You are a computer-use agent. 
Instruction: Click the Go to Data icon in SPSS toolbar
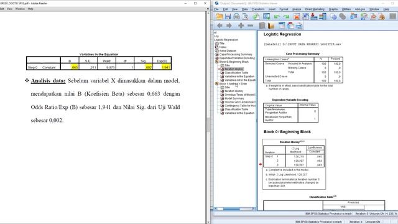(x=297, y=17)
